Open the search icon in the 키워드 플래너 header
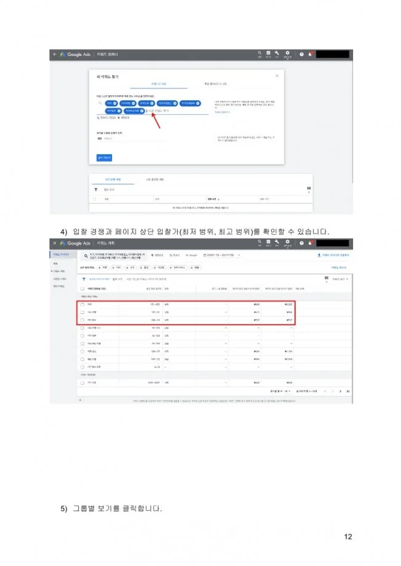 click(260, 53)
